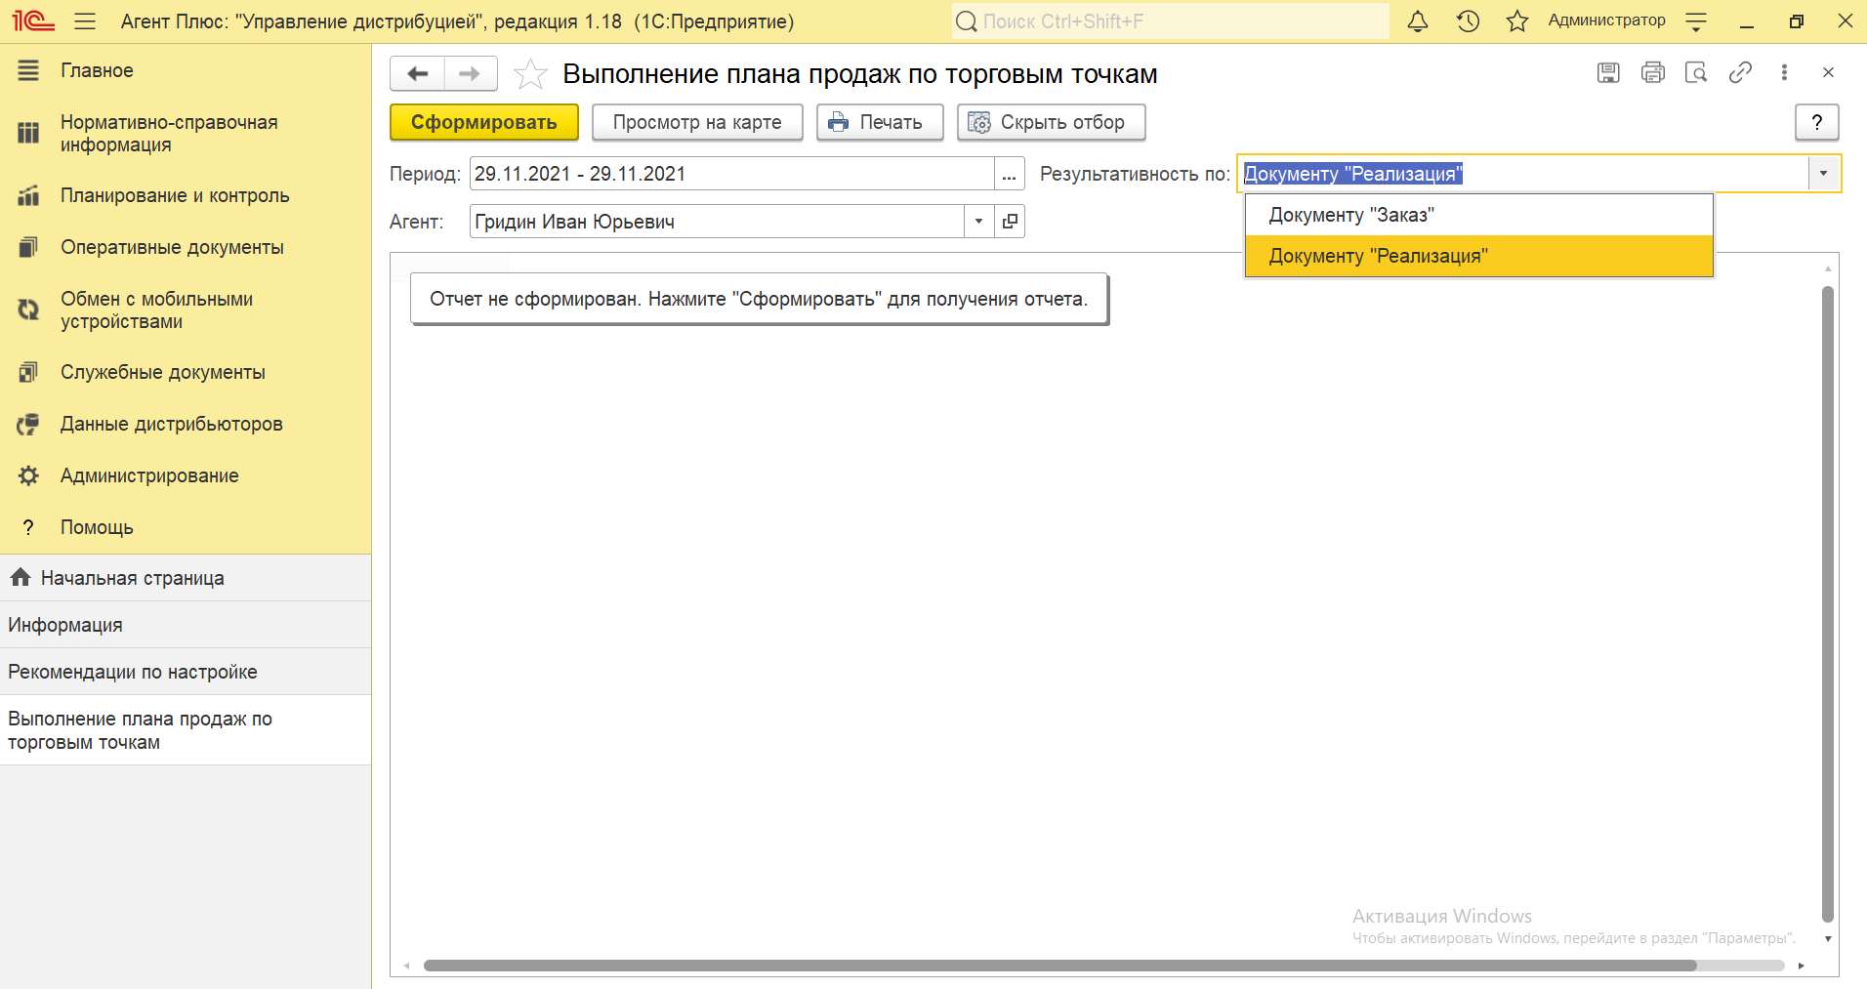The width and height of the screenshot is (1867, 989).
Task: Open Планирование и контроль section
Action: point(175,195)
